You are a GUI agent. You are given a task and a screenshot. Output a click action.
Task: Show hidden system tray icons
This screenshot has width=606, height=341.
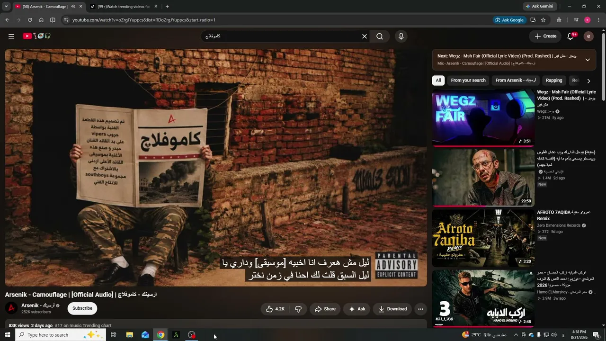(x=516, y=335)
